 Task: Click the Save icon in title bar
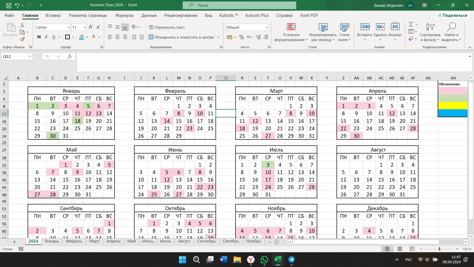pos(9,5)
